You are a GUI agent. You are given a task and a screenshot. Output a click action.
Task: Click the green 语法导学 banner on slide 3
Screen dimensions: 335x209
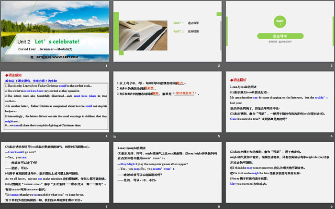coord(279,36)
